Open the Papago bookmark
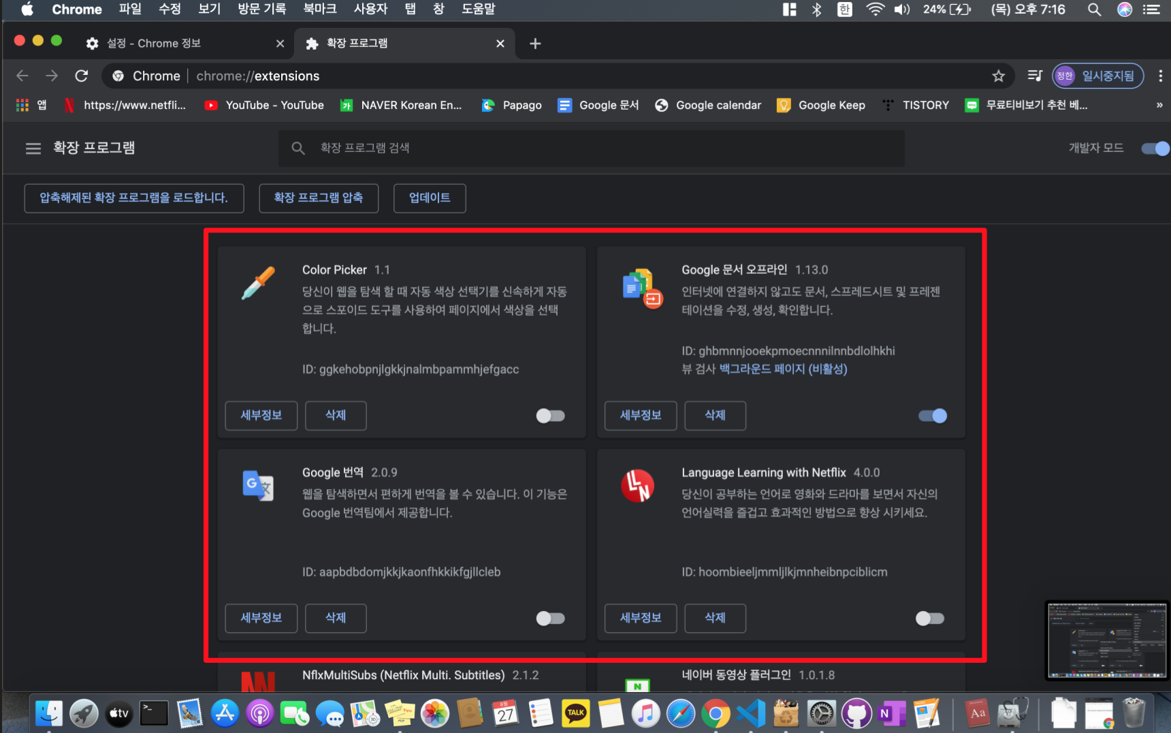Viewport: 1171px width, 733px height. point(512,105)
